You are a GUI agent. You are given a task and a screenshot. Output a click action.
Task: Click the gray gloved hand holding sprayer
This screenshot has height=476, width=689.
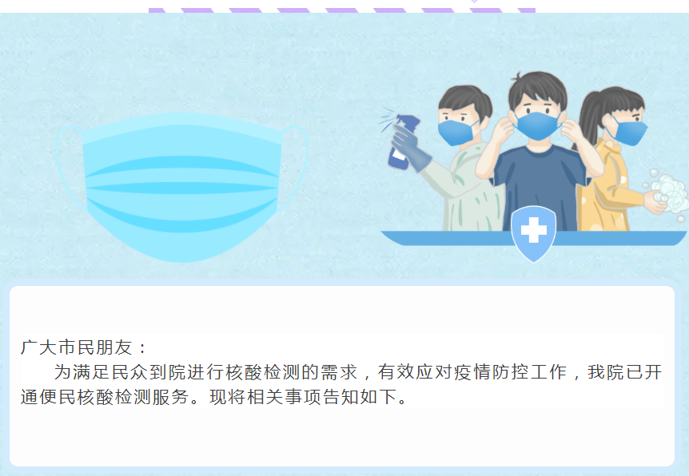[x=410, y=149]
